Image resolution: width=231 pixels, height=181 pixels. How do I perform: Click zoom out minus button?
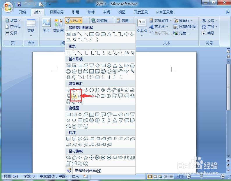coord(189,176)
